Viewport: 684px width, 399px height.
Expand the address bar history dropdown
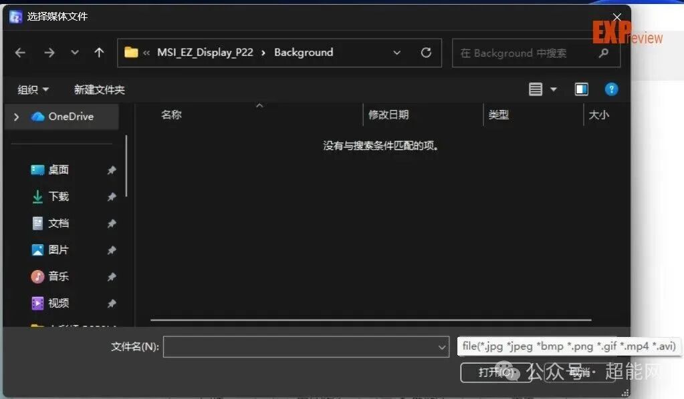point(396,53)
